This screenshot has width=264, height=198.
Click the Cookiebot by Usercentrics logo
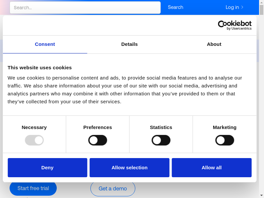click(x=235, y=25)
